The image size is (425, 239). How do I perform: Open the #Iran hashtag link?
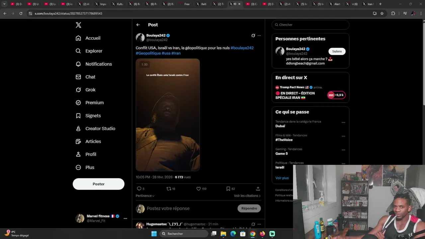click(176, 53)
